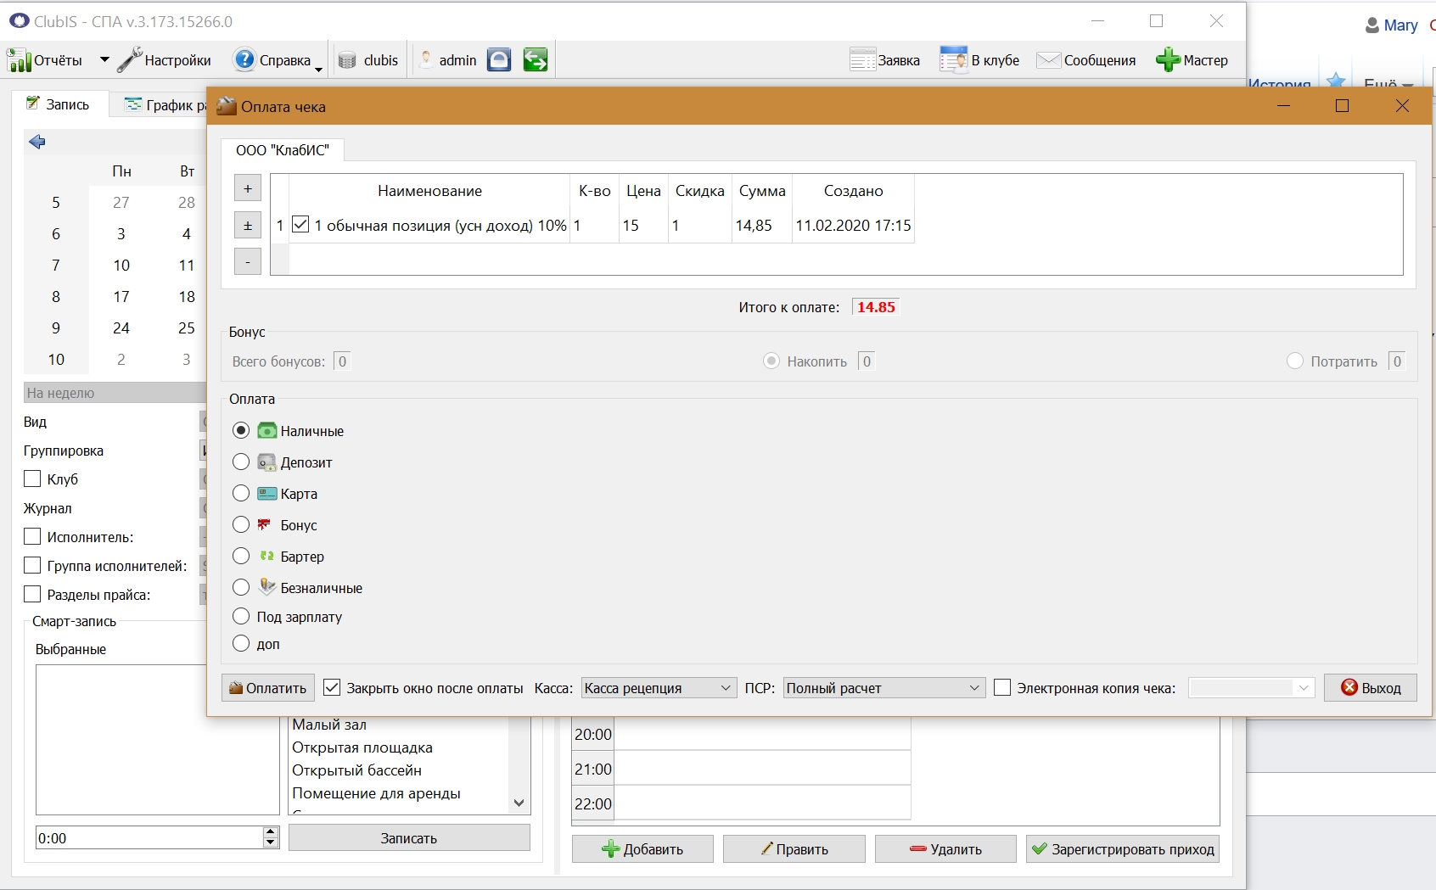1436x890 pixels.
Task: Click the Депозит safe icon
Action: tap(267, 462)
